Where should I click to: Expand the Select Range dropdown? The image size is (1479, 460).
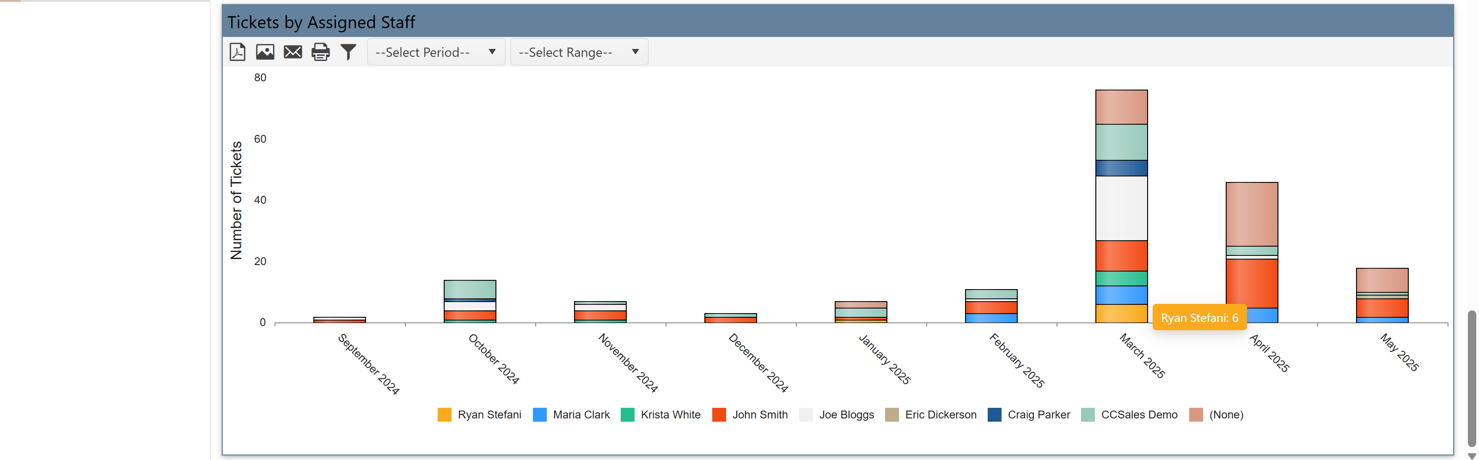coord(579,52)
